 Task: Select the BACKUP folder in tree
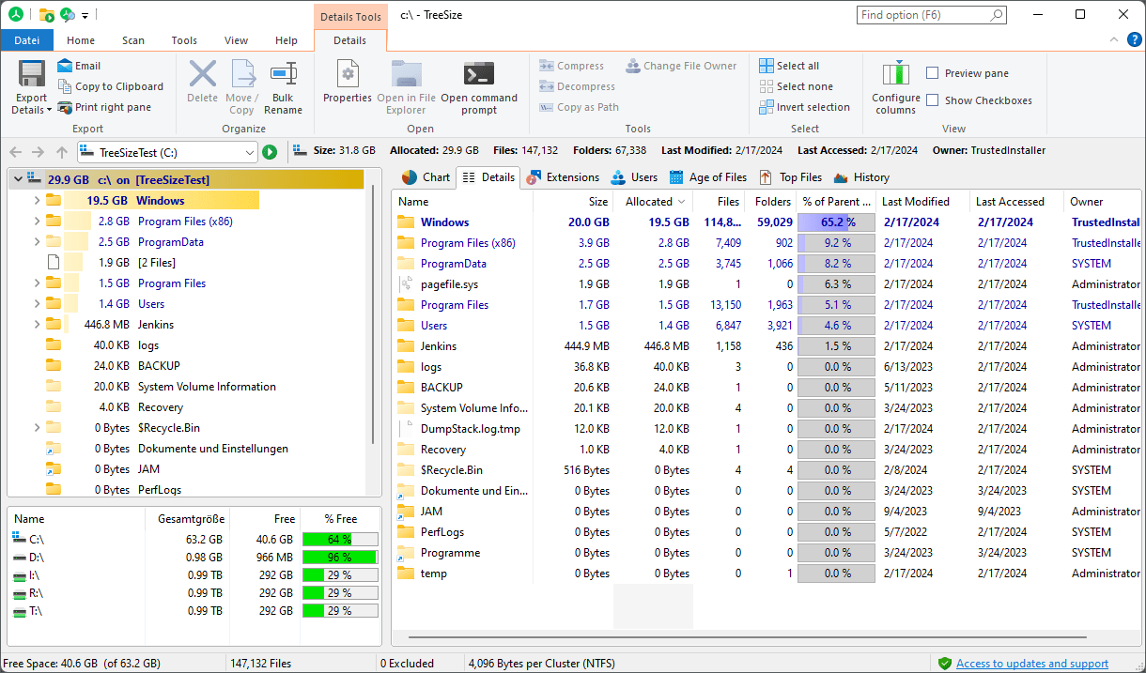(x=159, y=366)
